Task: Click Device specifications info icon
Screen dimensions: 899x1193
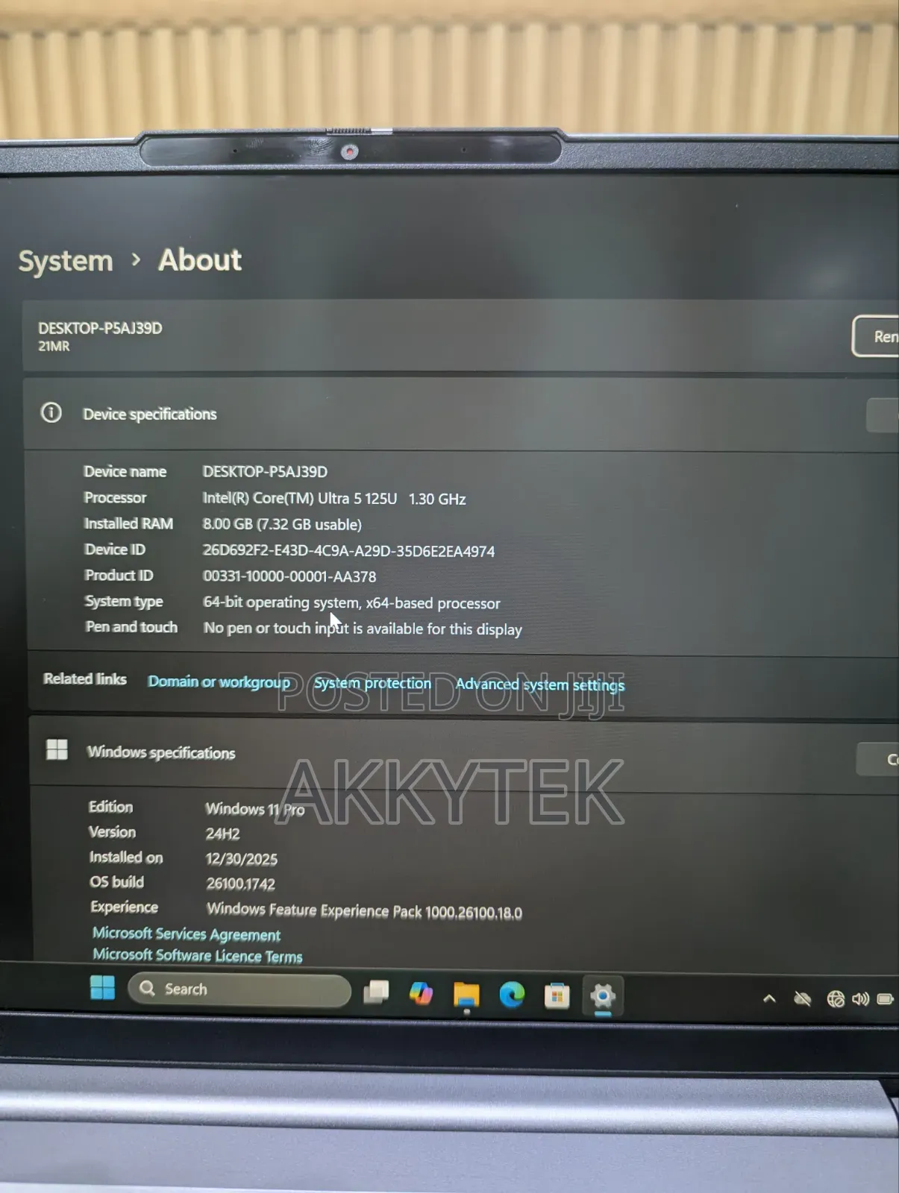Action: click(51, 412)
